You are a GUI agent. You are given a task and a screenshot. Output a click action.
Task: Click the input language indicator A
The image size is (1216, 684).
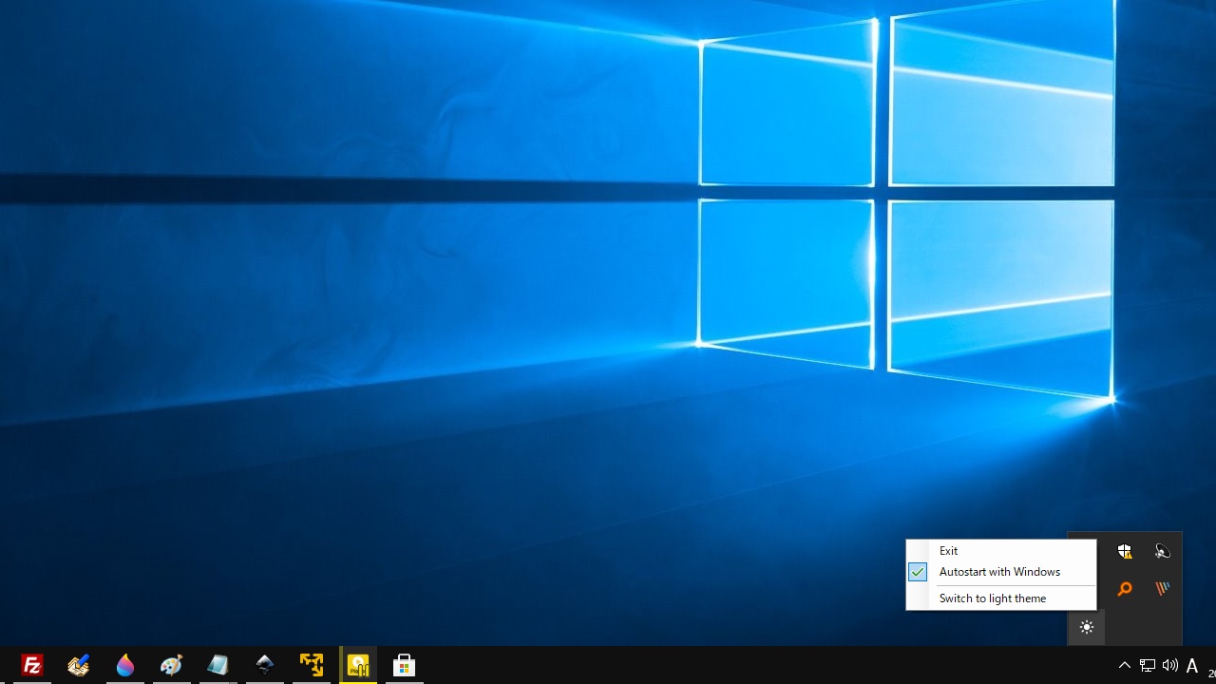[1192, 665]
